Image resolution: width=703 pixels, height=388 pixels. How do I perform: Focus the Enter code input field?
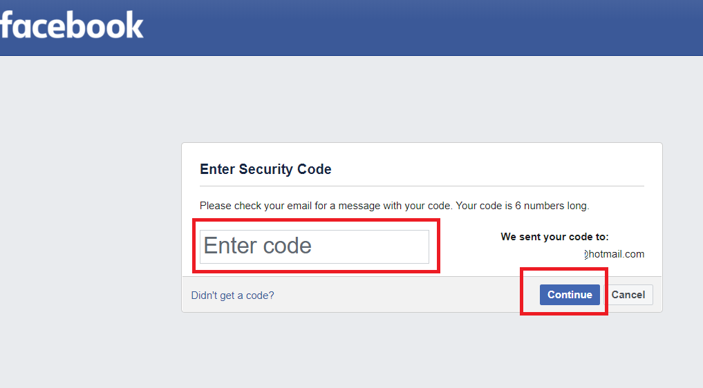pos(314,246)
